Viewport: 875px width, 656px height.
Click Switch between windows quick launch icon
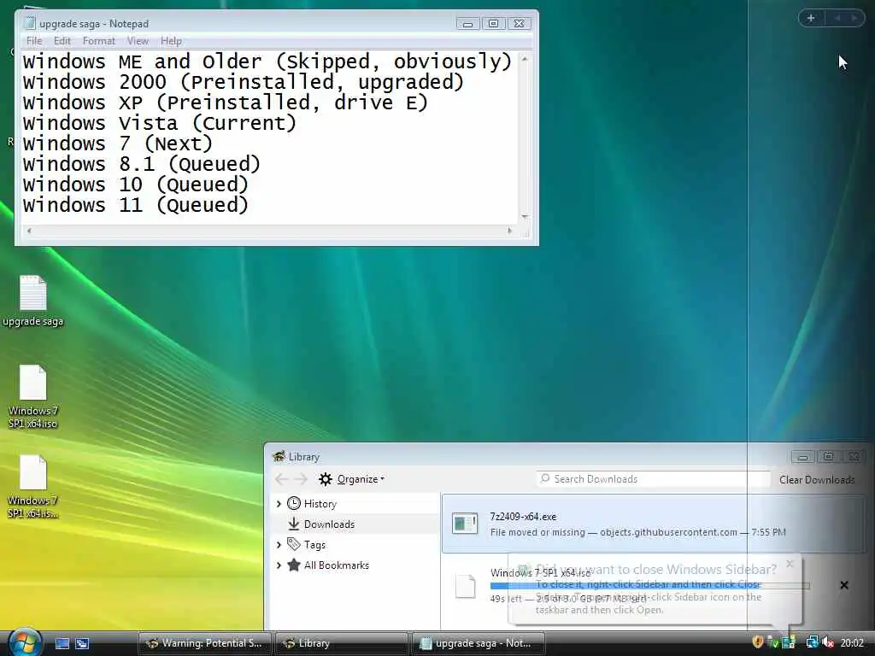[x=82, y=643]
